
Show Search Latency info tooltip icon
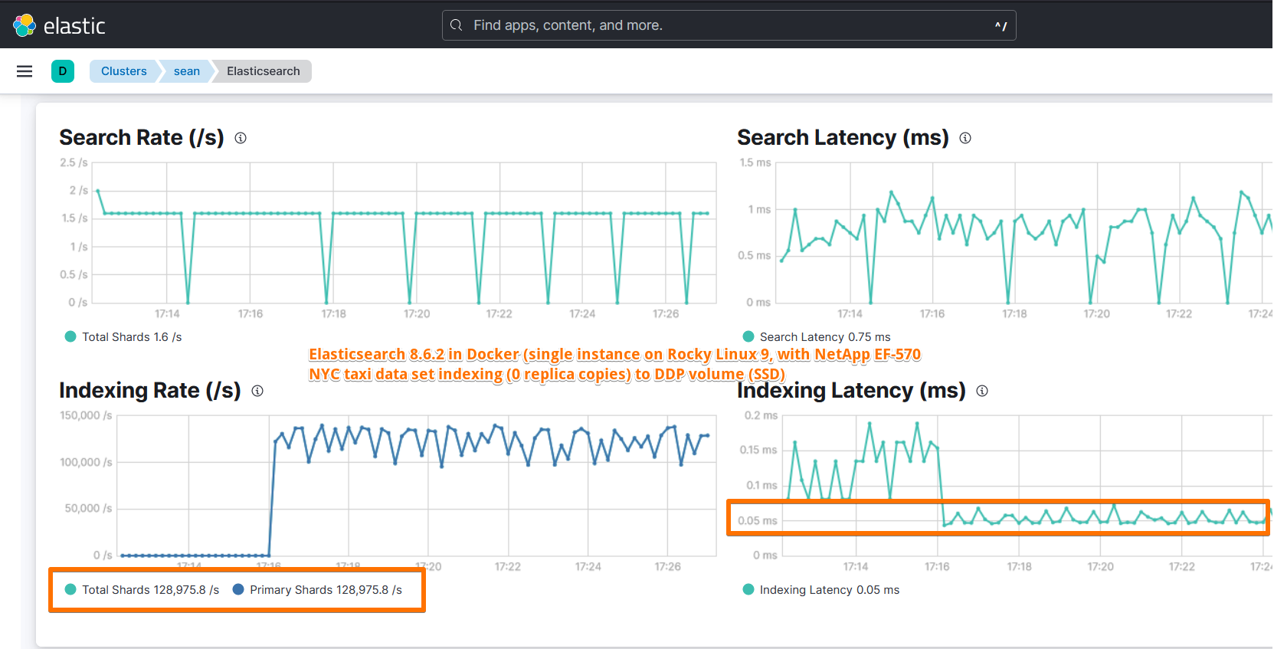click(x=965, y=138)
